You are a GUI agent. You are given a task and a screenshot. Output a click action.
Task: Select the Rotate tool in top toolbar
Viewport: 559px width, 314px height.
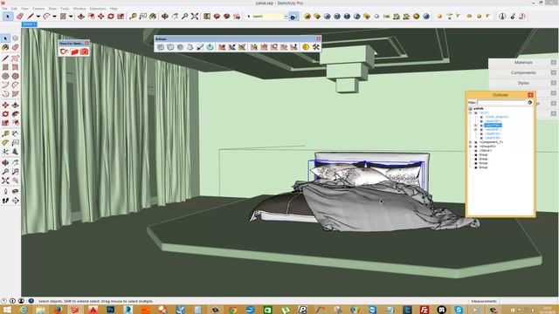111,17
